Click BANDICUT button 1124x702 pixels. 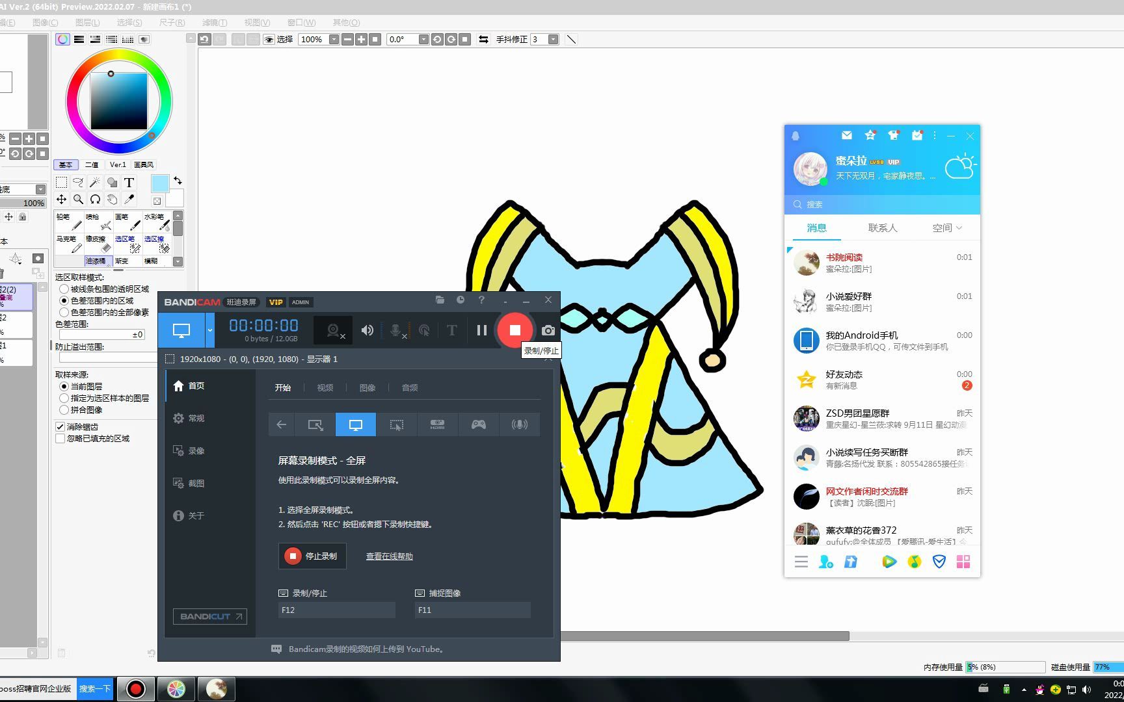point(209,616)
